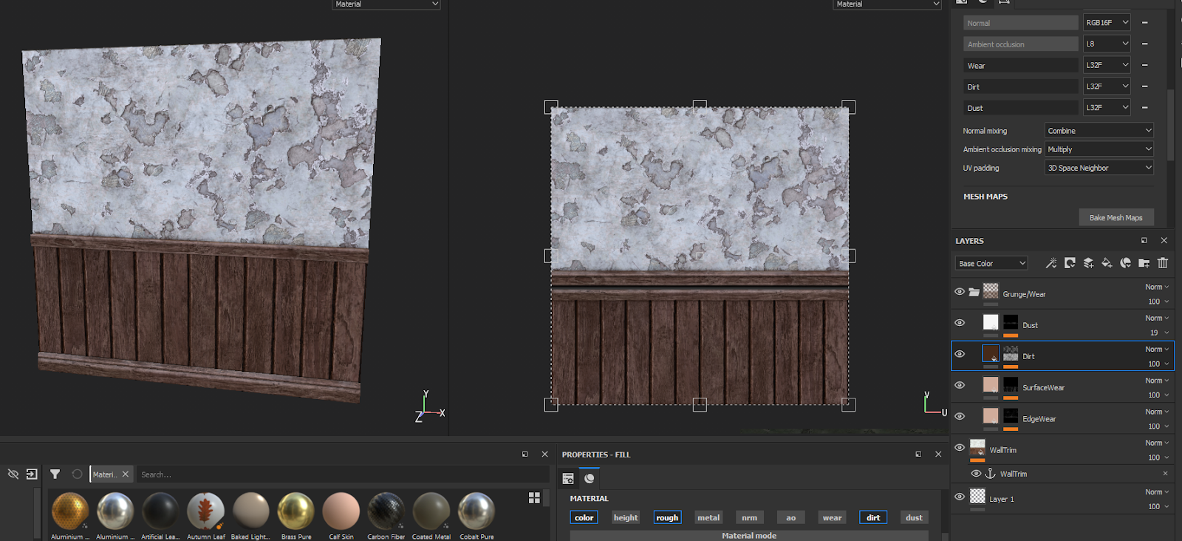Open the 2D viewport Material mode dropdown
The height and width of the screenshot is (541, 1182).
point(887,4)
